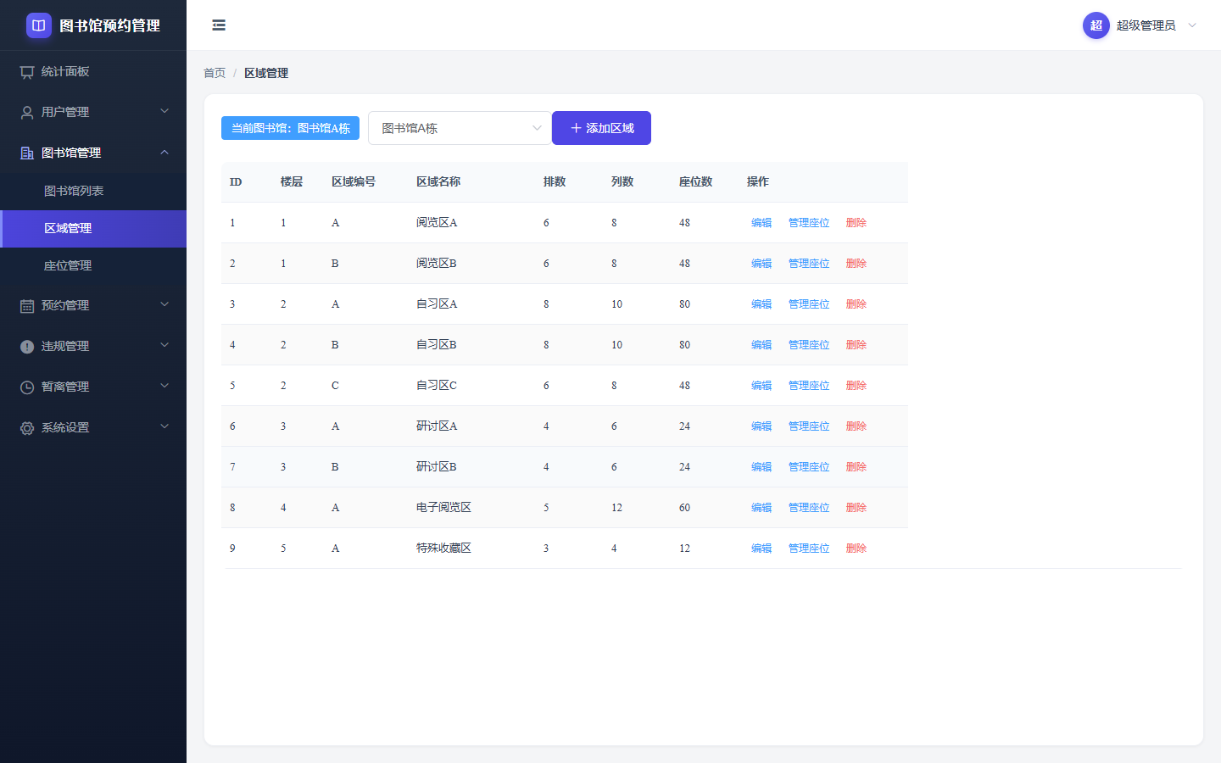Toggle the sidebar collapse hamburger icon
The height and width of the screenshot is (763, 1221).
coord(219,25)
